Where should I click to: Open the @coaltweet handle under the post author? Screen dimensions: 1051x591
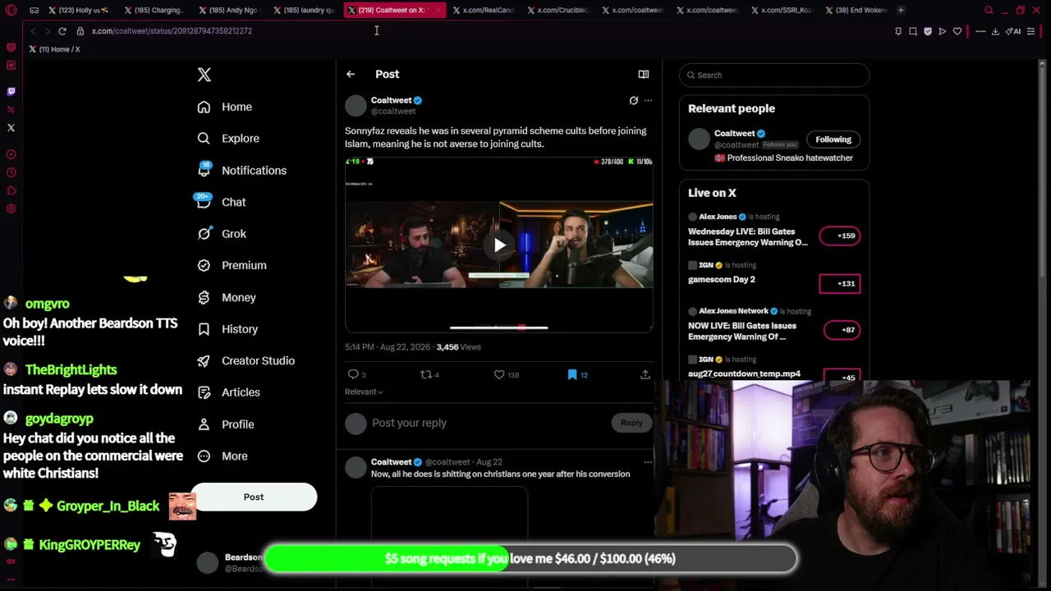tap(393, 112)
